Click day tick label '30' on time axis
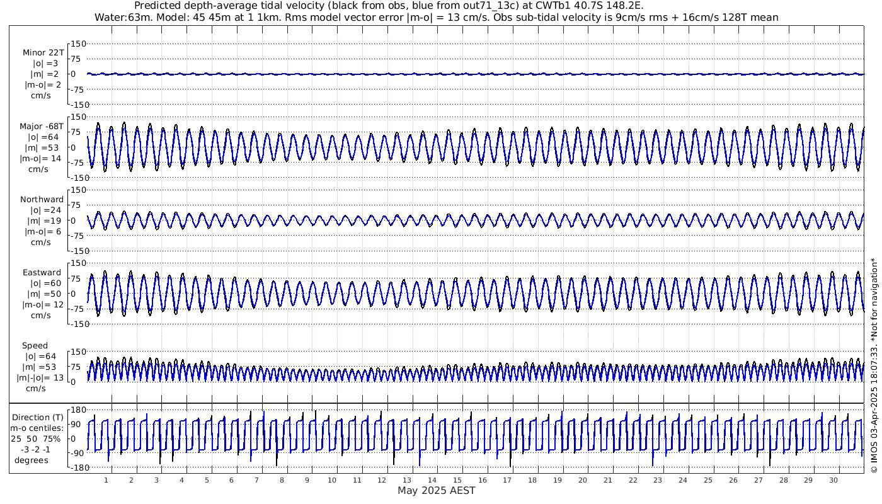Image resolution: width=882 pixels, height=504 pixels. coord(833,480)
